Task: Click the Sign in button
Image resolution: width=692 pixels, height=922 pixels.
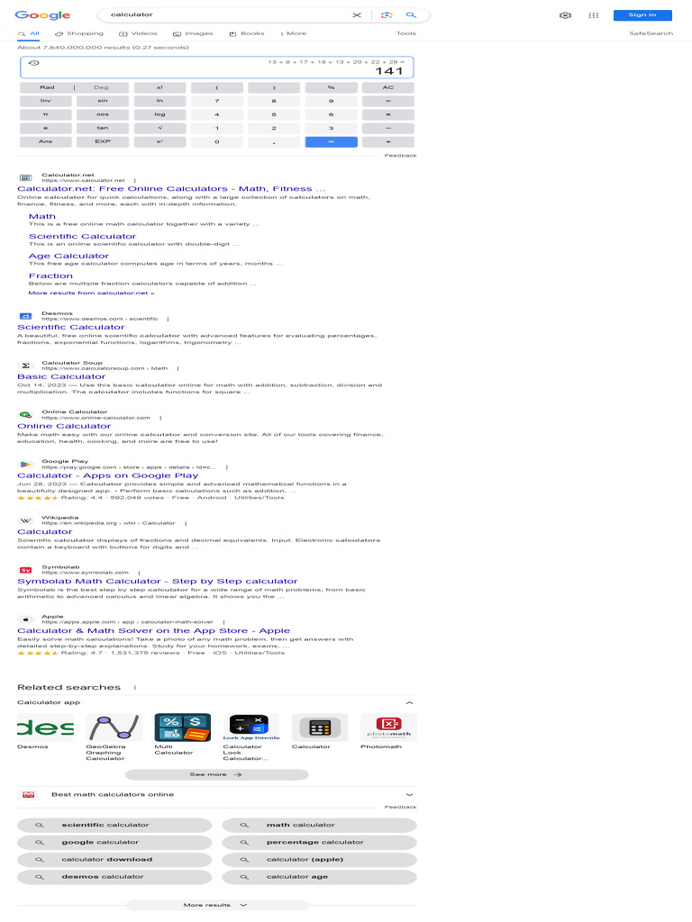Action: pyautogui.click(x=642, y=15)
